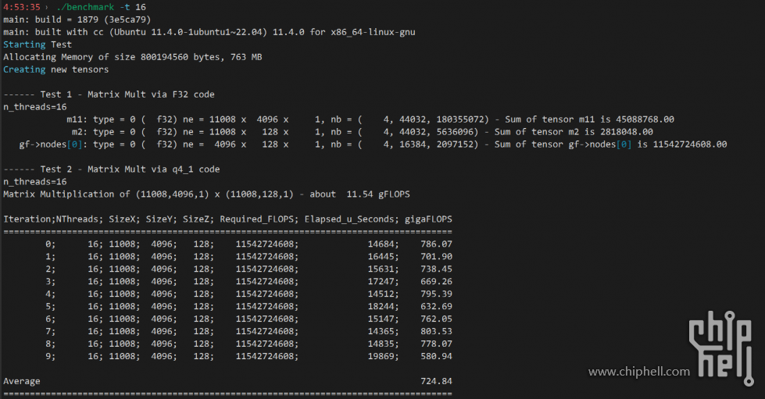Click iteration 9 elapsed time 19869
This screenshot has height=399, width=765.
(383, 357)
